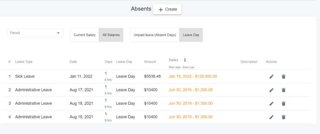Edit the Aug 18, 2021 Administrative Leave
320x134 pixels.
271,104
